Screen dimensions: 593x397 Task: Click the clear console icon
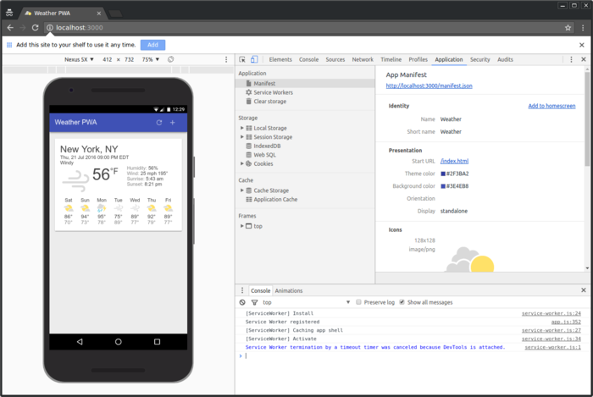242,302
